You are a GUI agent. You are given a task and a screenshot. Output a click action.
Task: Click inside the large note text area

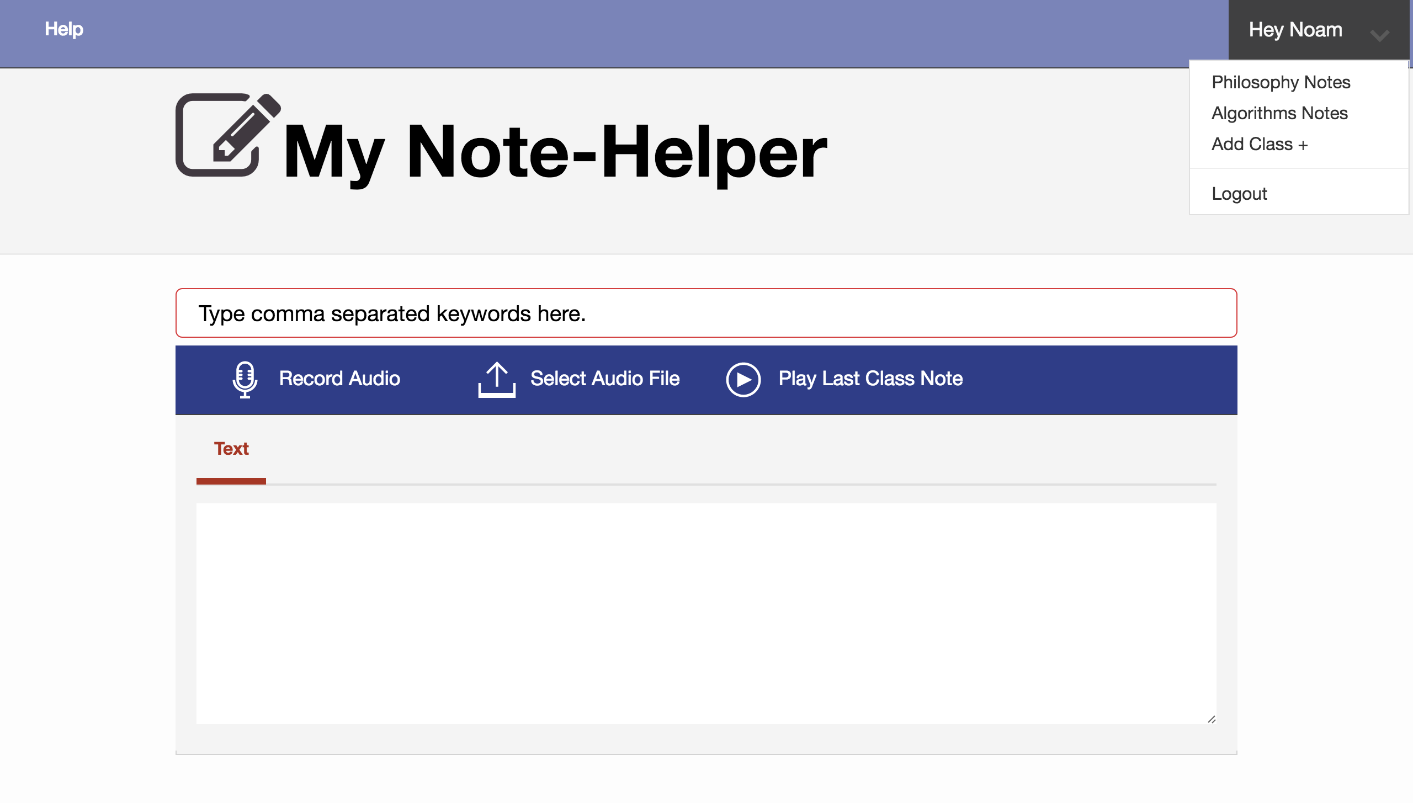pos(706,613)
